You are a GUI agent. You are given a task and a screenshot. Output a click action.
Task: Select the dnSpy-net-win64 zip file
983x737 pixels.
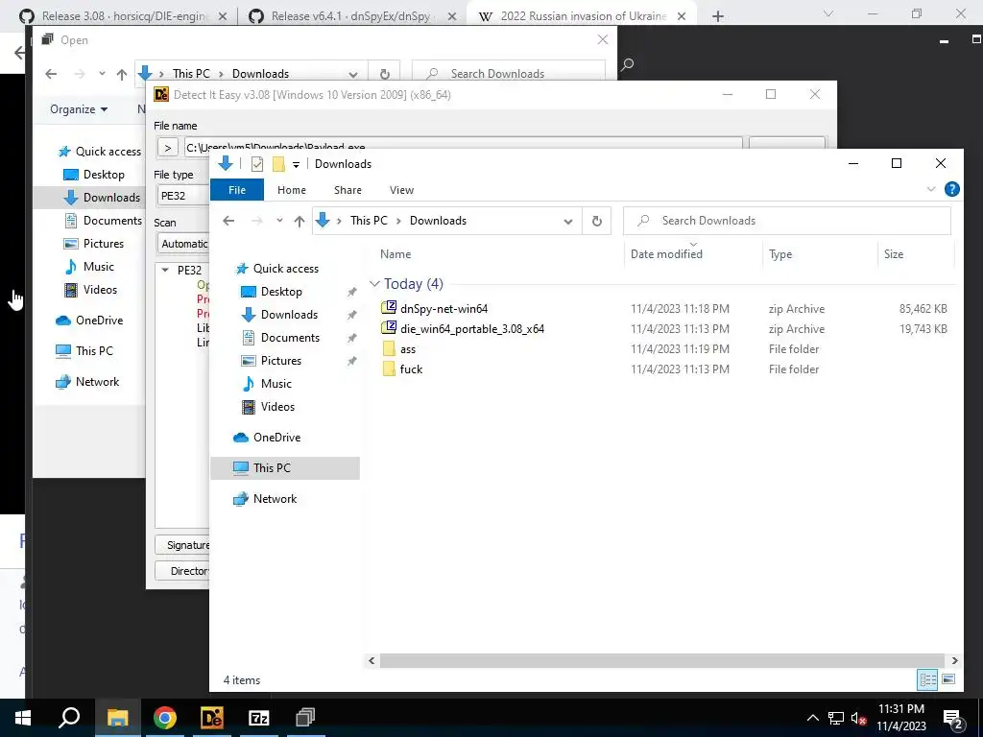pyautogui.click(x=444, y=308)
